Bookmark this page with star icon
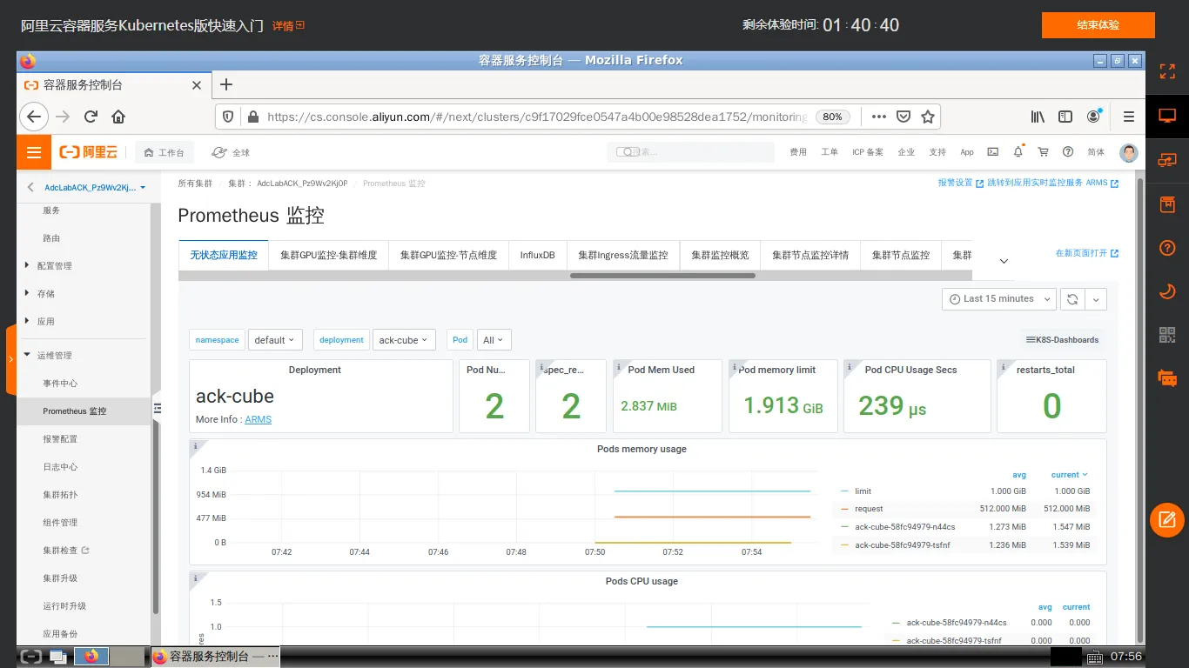Viewport: 1189px width, 668px height. (928, 117)
